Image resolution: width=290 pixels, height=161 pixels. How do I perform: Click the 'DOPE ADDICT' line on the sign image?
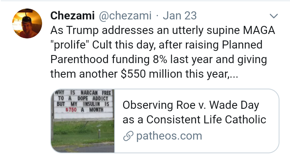point(93,98)
